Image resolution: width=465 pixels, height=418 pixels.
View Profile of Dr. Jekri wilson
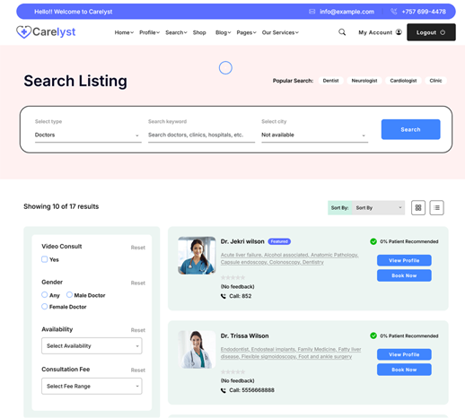404,260
